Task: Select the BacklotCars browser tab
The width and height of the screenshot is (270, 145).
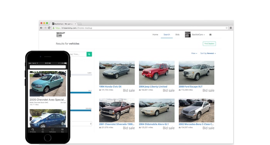Action: (64, 24)
